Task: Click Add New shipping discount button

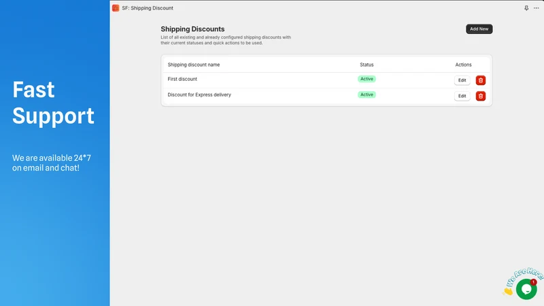Action: pyautogui.click(x=479, y=29)
